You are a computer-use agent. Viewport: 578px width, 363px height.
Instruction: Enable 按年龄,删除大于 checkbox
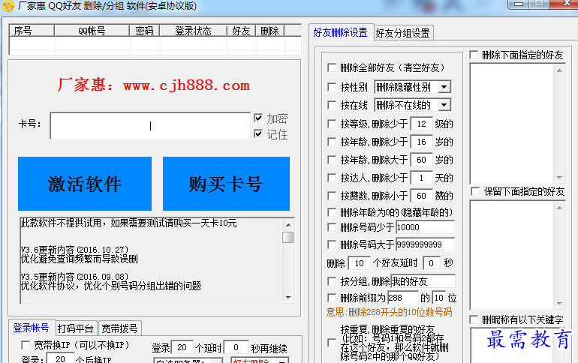332,160
